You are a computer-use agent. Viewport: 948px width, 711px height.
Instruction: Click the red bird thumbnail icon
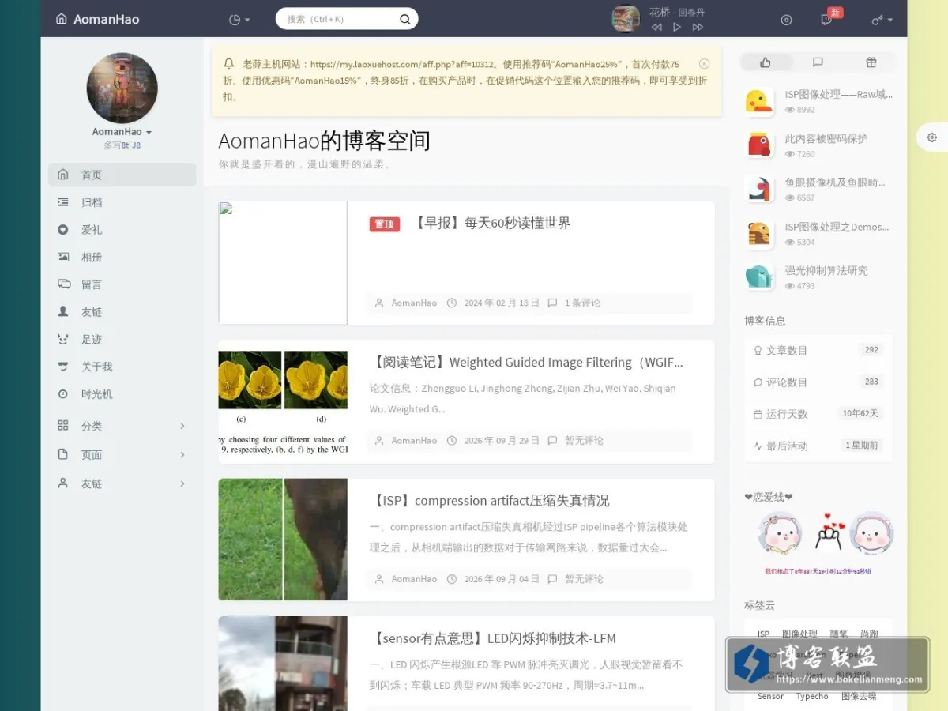click(759, 145)
